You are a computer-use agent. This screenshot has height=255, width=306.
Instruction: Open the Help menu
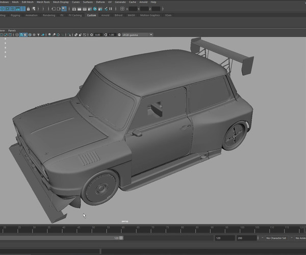tap(154, 2)
